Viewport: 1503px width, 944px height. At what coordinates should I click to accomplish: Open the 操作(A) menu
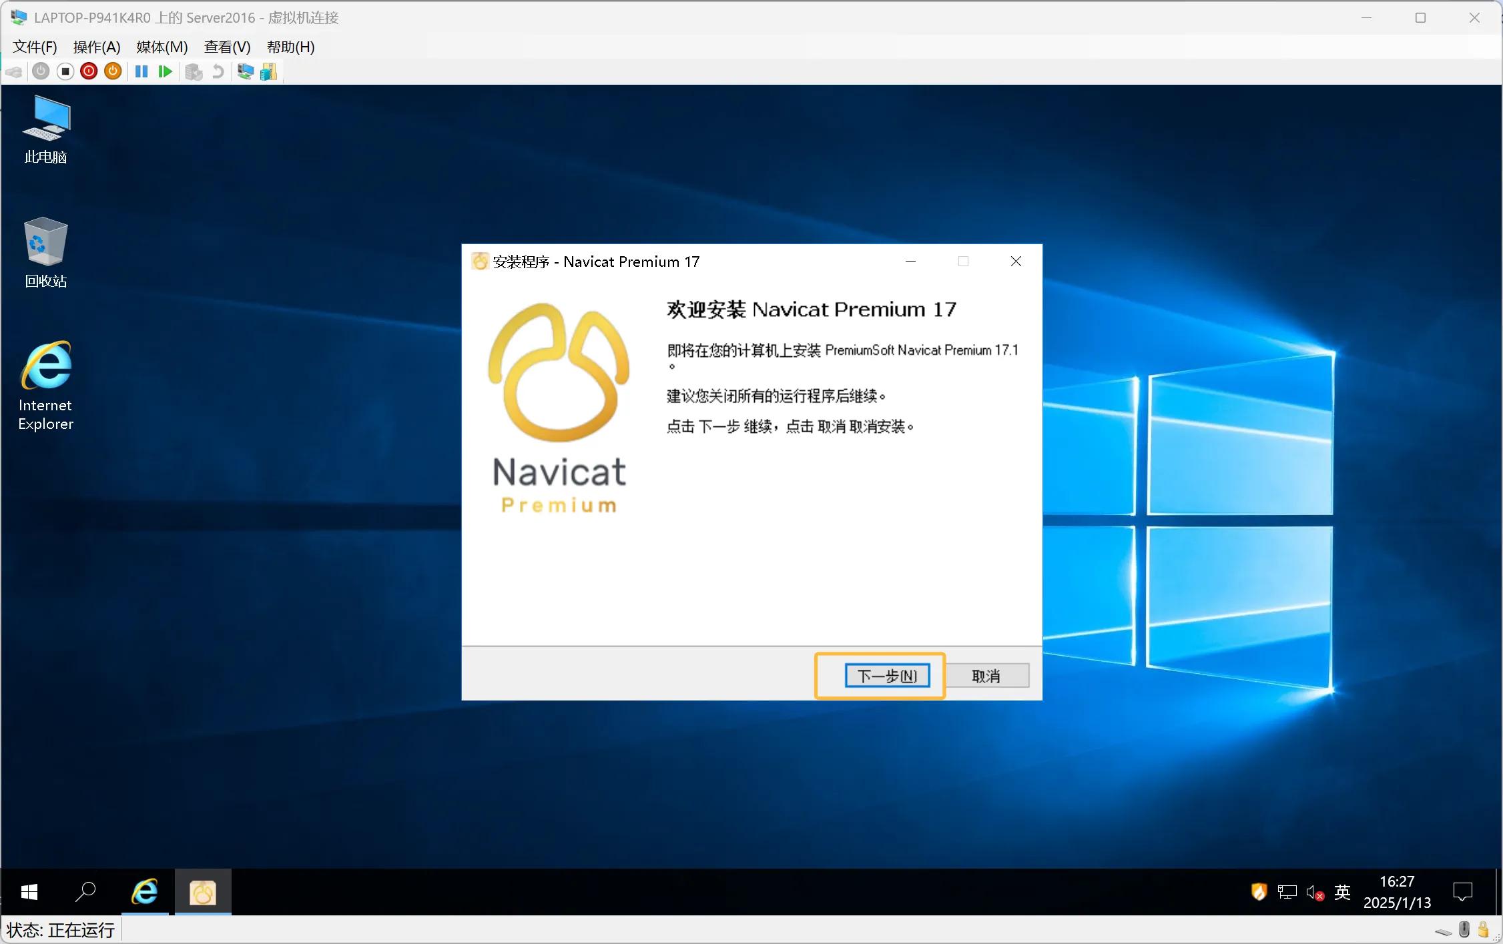click(97, 47)
